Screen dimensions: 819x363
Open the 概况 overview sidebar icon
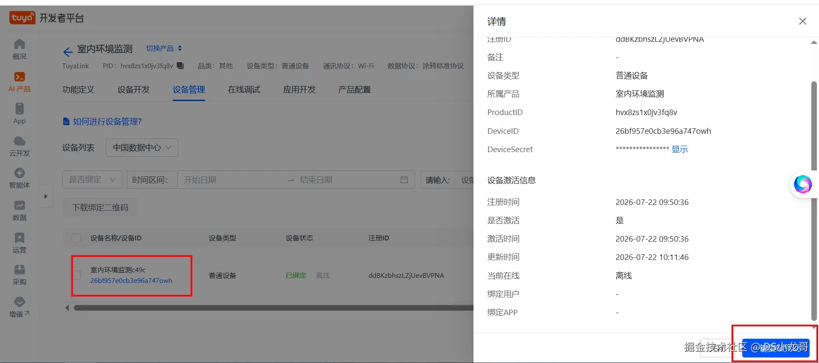point(19,49)
